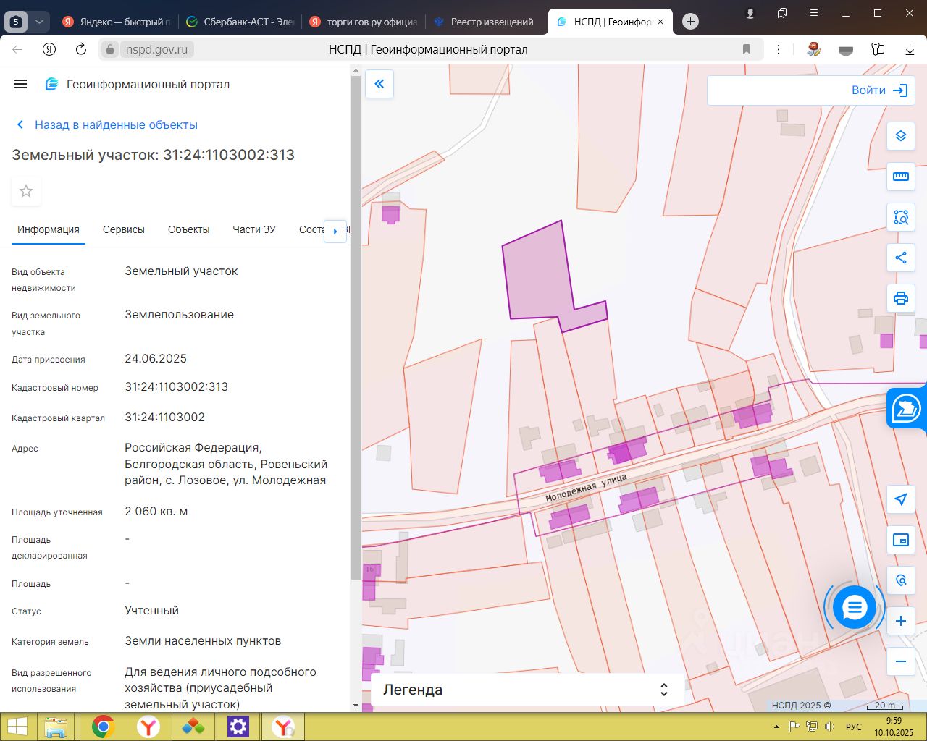Open the map object search tool
This screenshot has width=927, height=741.
click(x=901, y=580)
